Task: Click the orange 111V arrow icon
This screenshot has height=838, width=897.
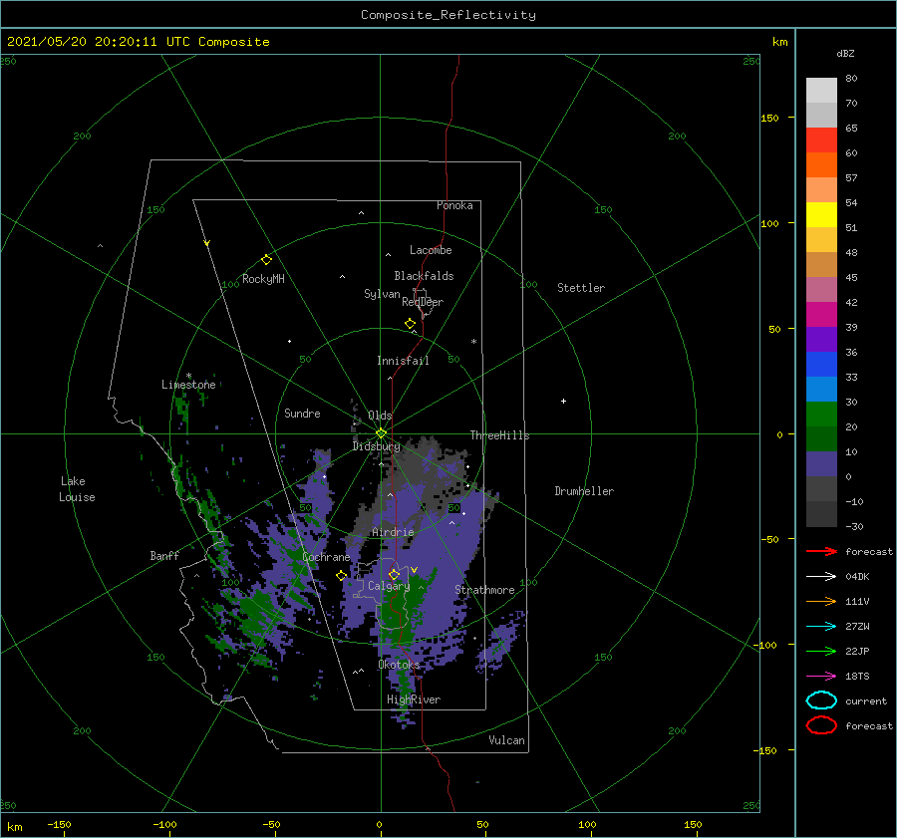Action: 821,601
